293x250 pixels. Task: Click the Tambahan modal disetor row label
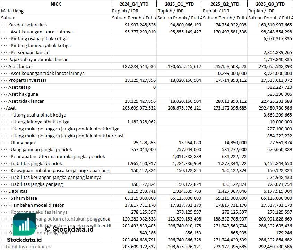32,205
